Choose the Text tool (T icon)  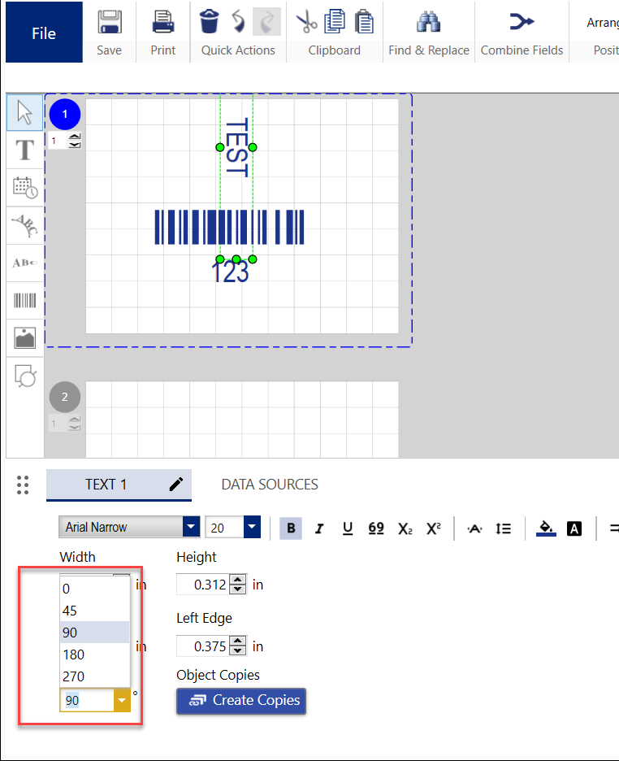(x=25, y=150)
